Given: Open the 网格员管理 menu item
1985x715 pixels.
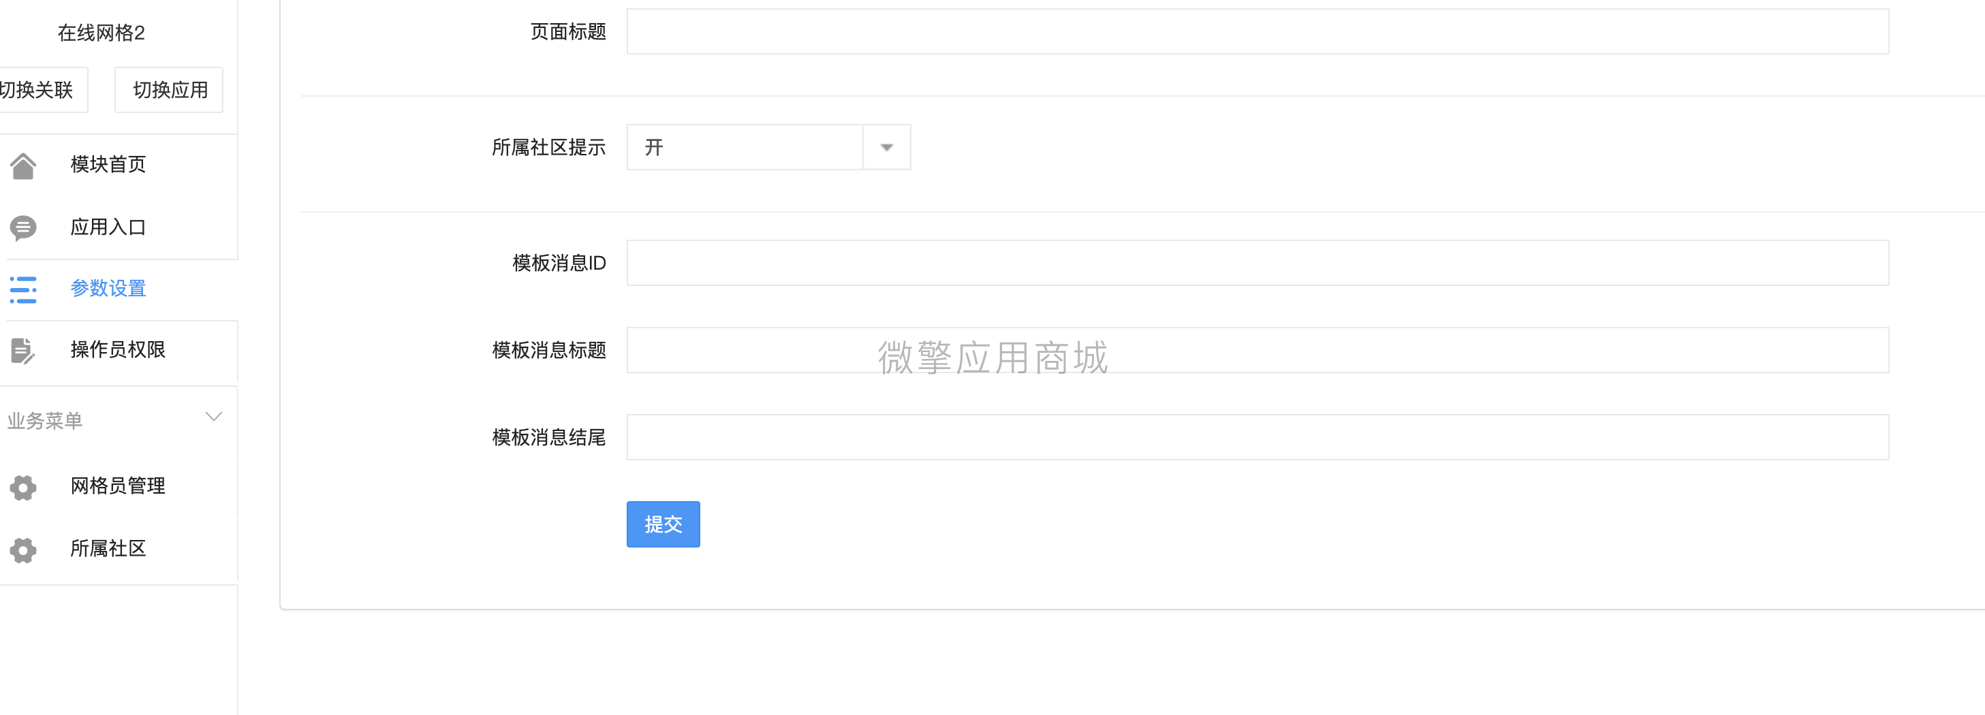Looking at the screenshot, I should (x=119, y=486).
